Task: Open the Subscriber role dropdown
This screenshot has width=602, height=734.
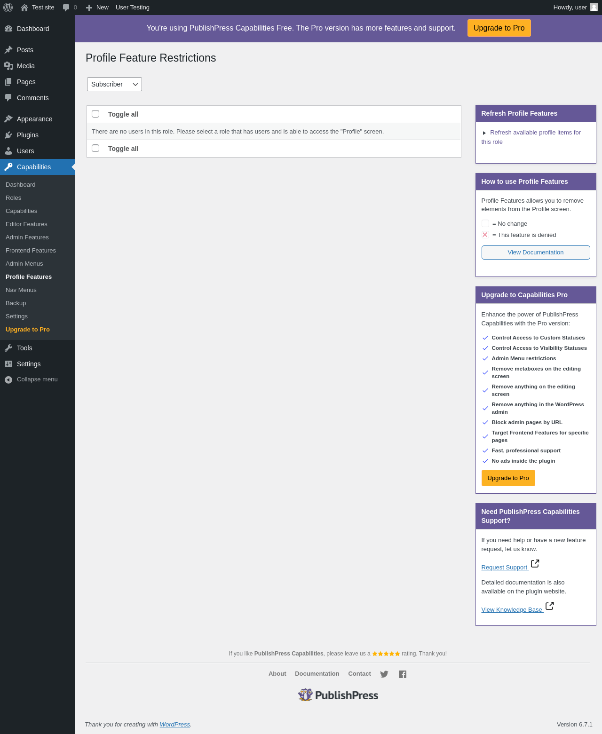Action: coord(114,84)
